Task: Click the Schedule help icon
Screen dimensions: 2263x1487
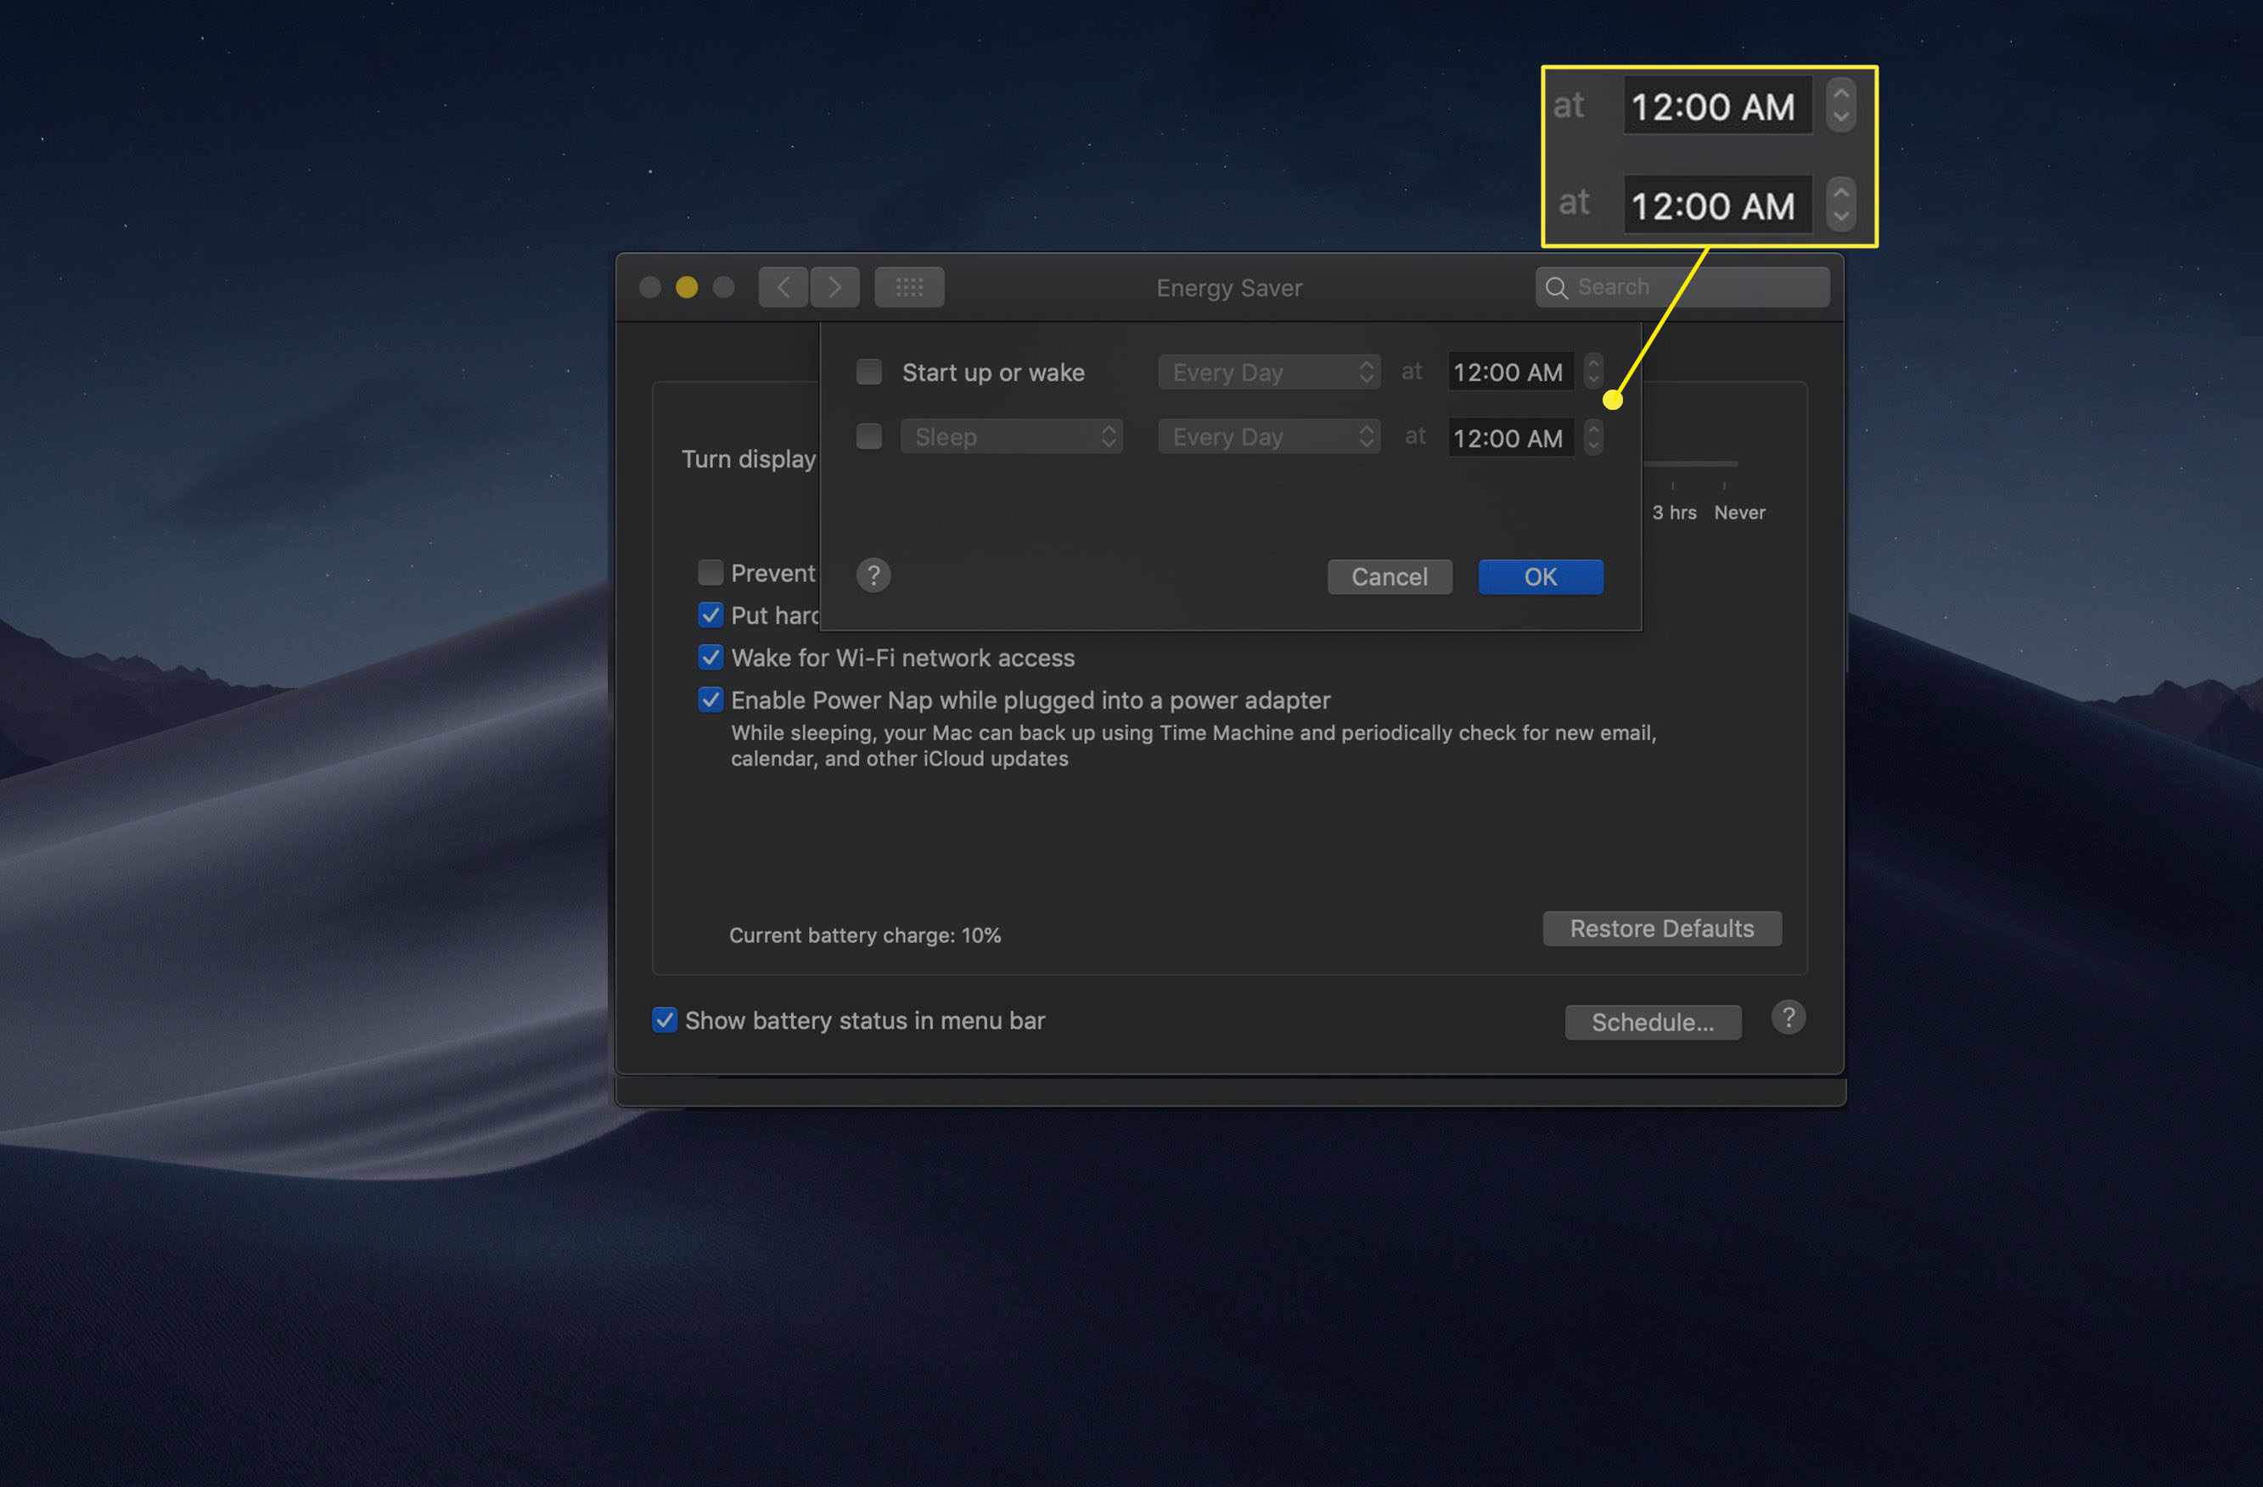Action: click(1788, 1019)
